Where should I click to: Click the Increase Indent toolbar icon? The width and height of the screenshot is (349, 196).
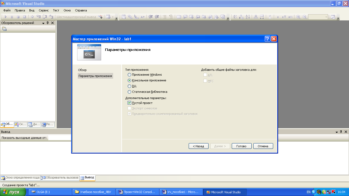click(x=157, y=17)
